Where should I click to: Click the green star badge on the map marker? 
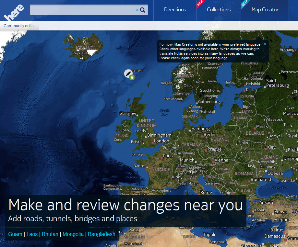point(131,77)
